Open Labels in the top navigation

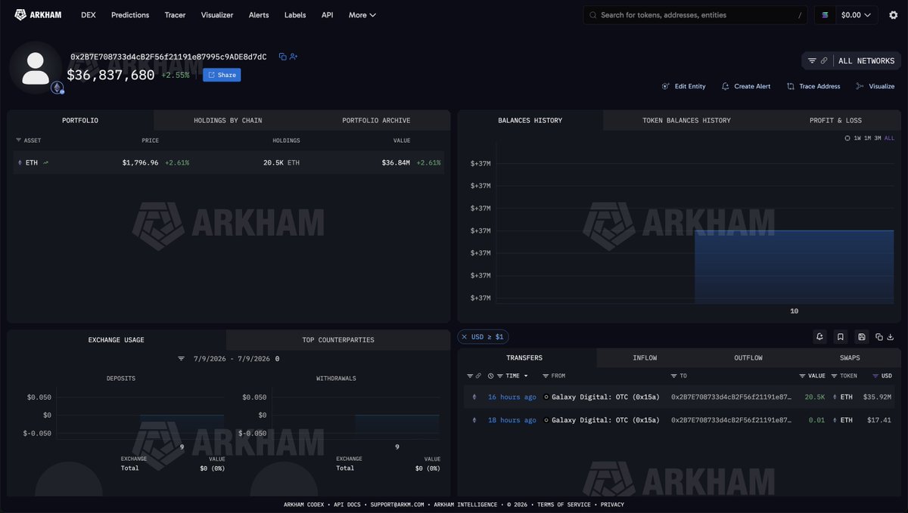click(x=295, y=15)
